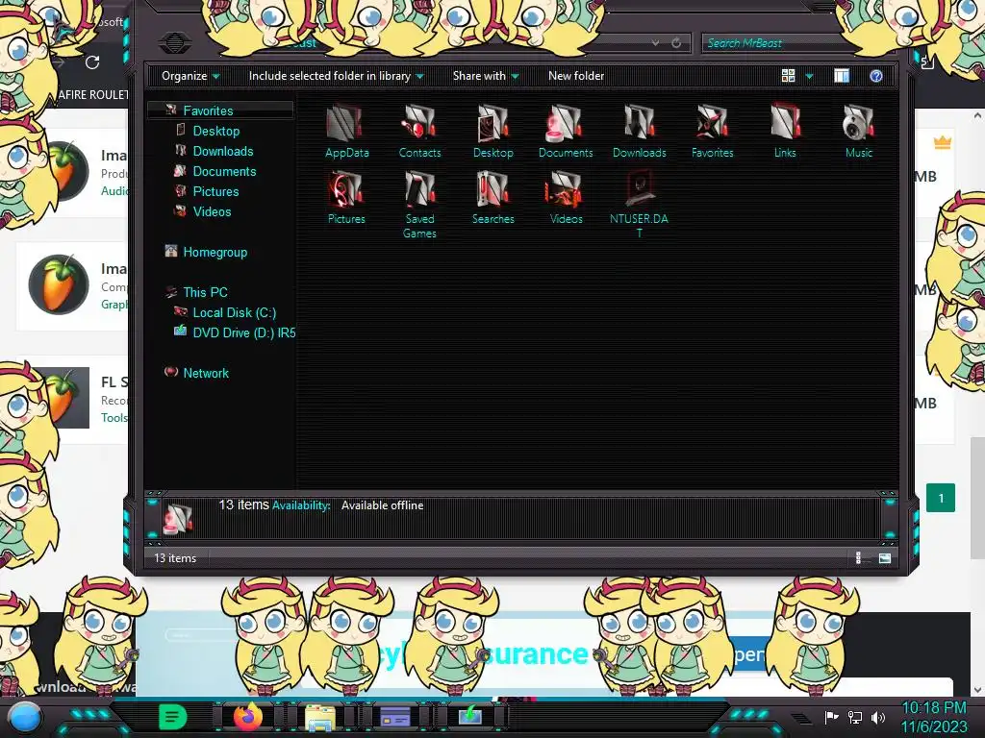Select the NTUSER.DAT file icon
Screen dimensions: 985x738
(639, 189)
